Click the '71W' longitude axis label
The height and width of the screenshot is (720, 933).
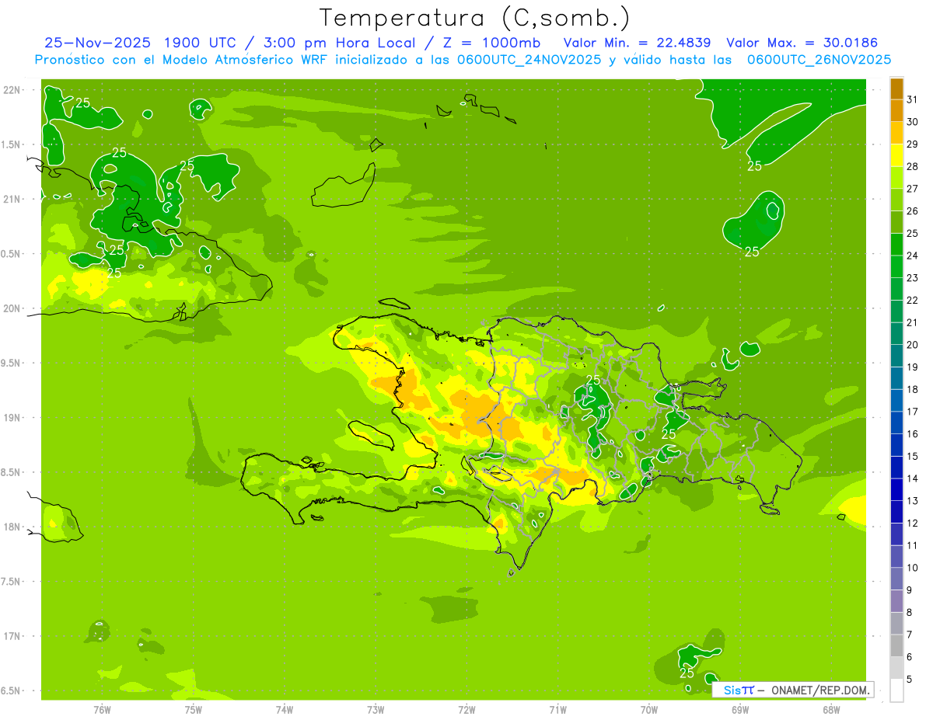click(557, 710)
